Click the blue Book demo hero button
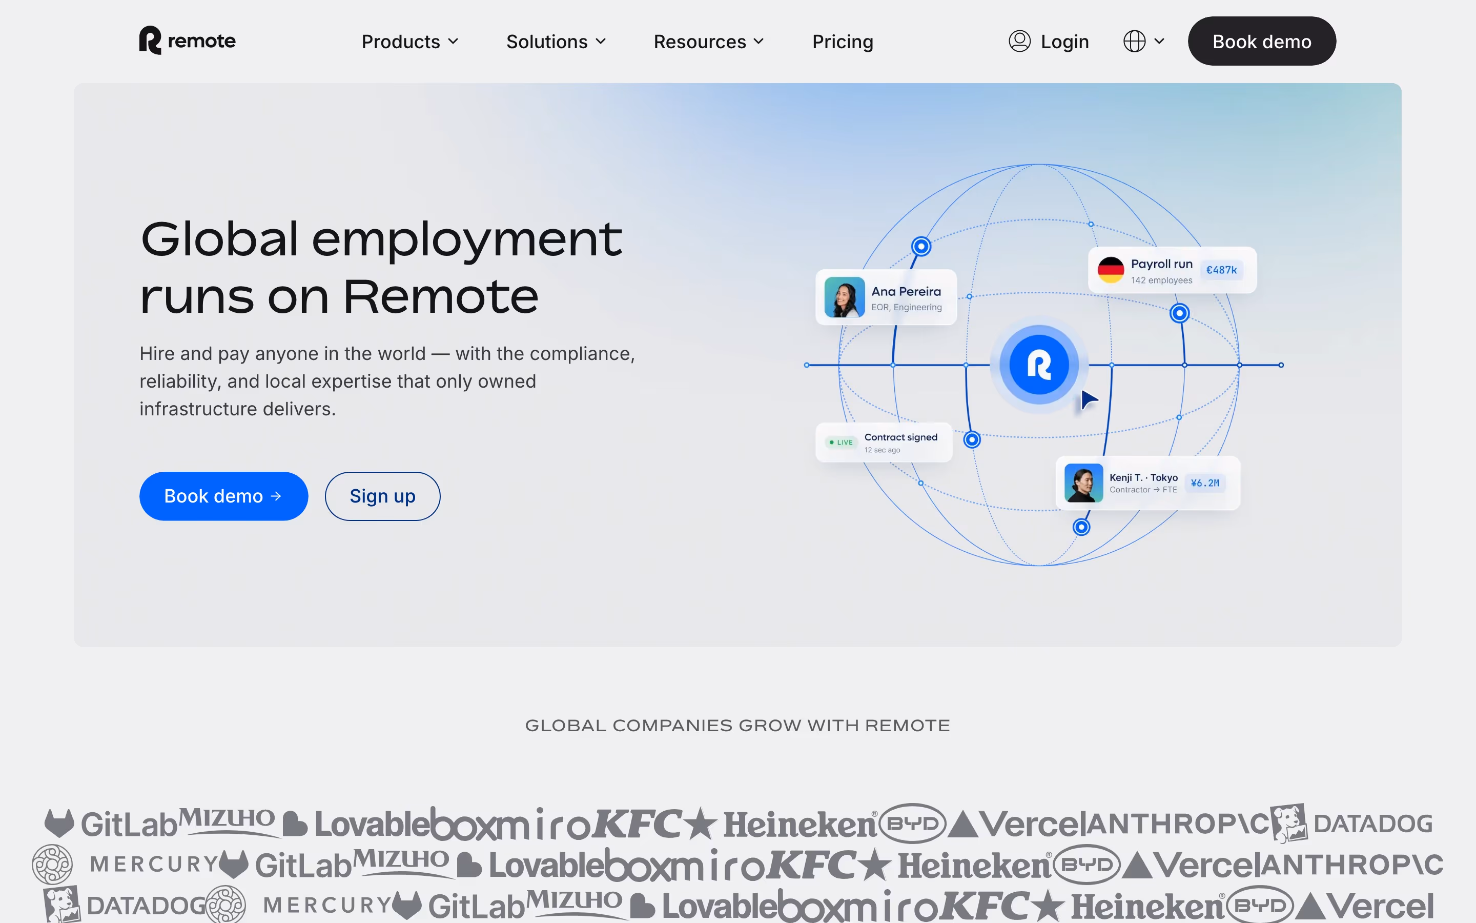The height and width of the screenshot is (923, 1476). (223, 496)
